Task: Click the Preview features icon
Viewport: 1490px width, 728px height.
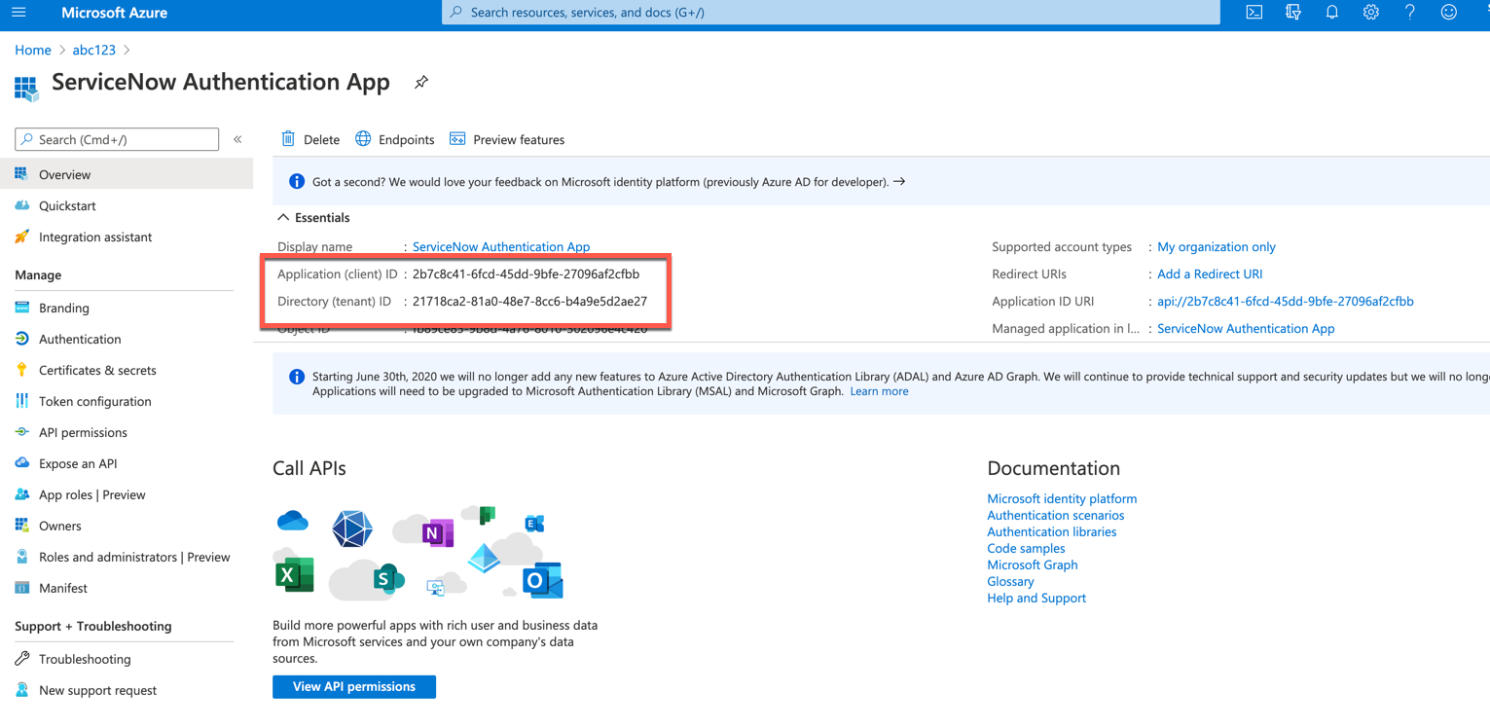Action: click(x=457, y=139)
